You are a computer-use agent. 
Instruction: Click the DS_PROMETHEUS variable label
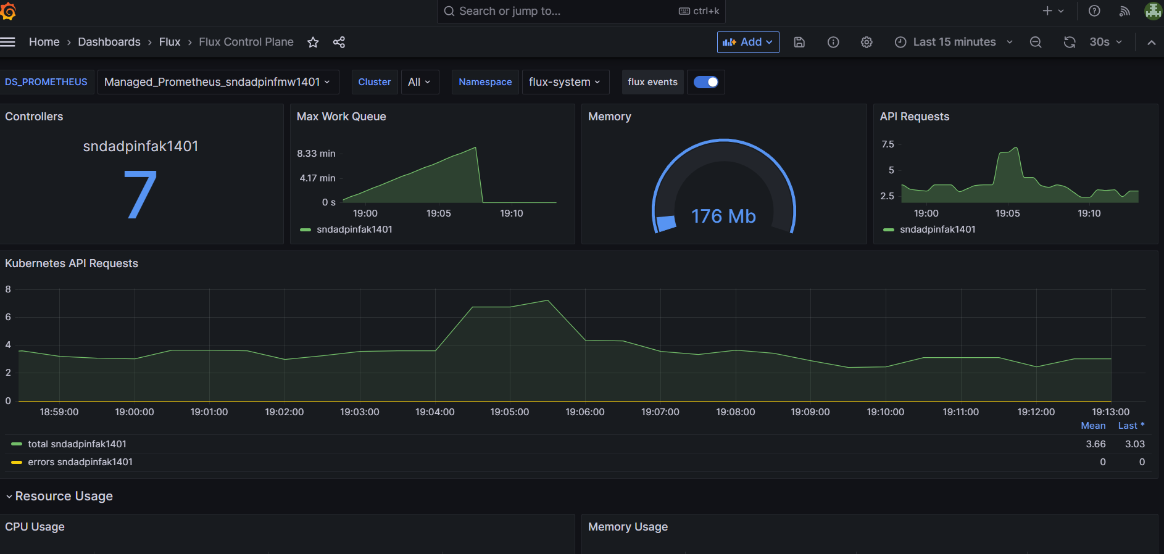pos(46,82)
